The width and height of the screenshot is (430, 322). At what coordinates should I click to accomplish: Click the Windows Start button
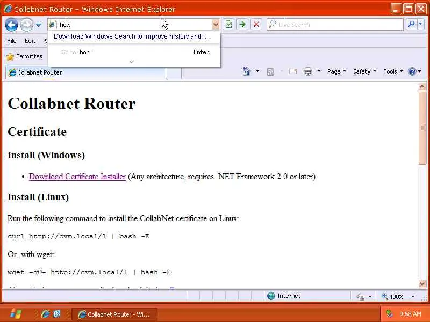coord(16,314)
